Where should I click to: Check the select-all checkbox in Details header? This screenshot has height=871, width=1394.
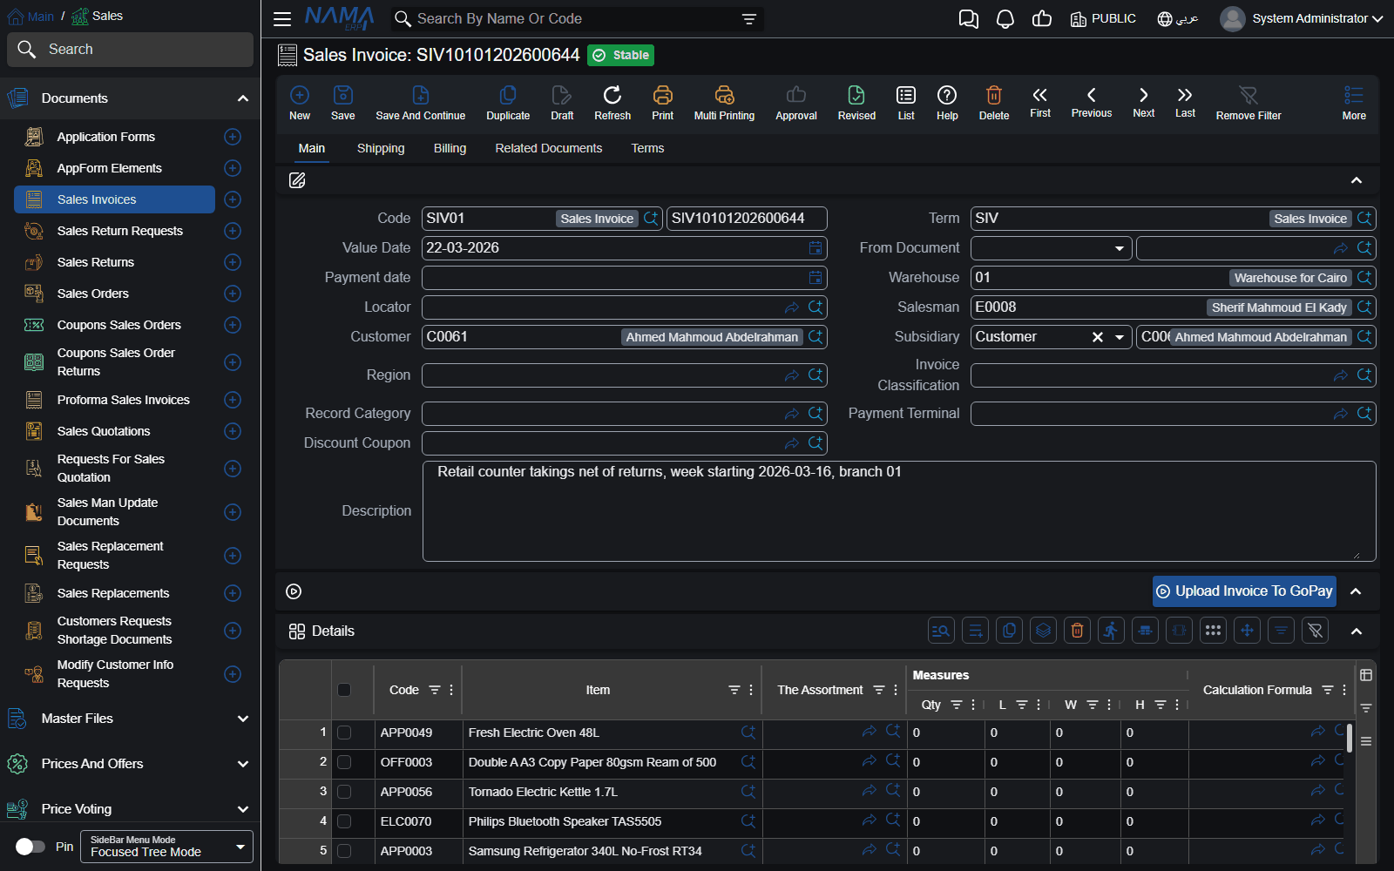point(344,690)
